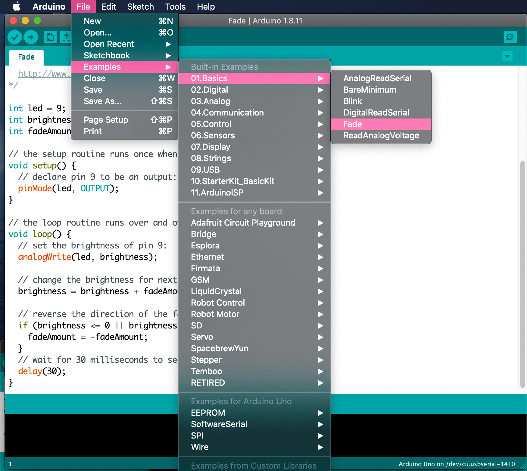Expand the 03.Analog examples submenu
Viewport: 527px width, 471px height.
[x=254, y=101]
